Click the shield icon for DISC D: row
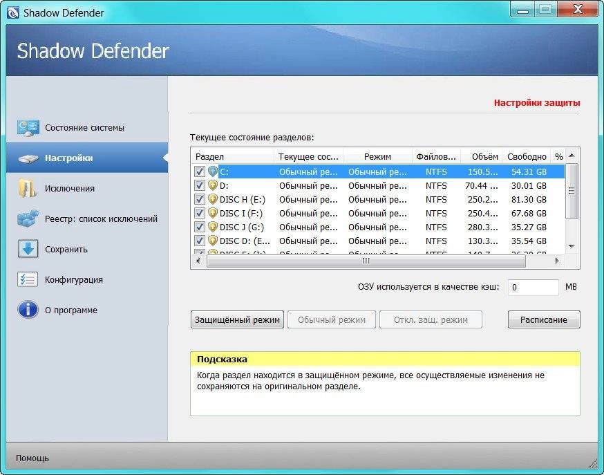The width and height of the screenshot is (604, 475). [213, 241]
